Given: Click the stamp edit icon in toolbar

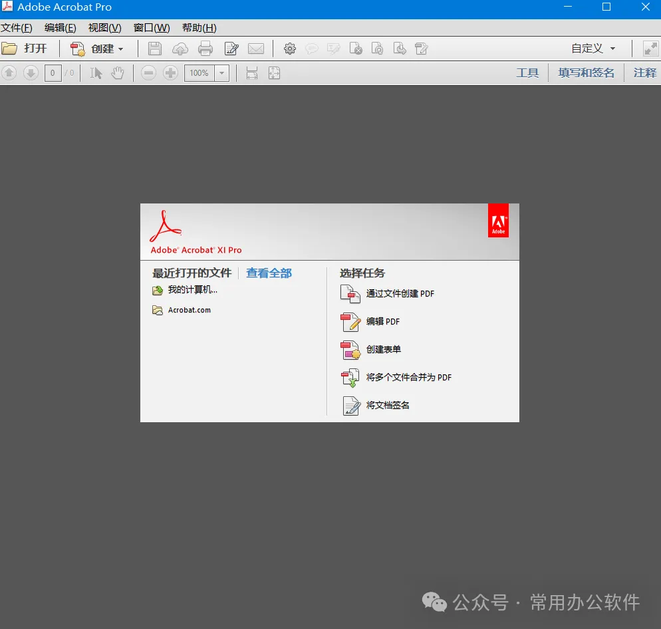Looking at the screenshot, I should tap(421, 49).
